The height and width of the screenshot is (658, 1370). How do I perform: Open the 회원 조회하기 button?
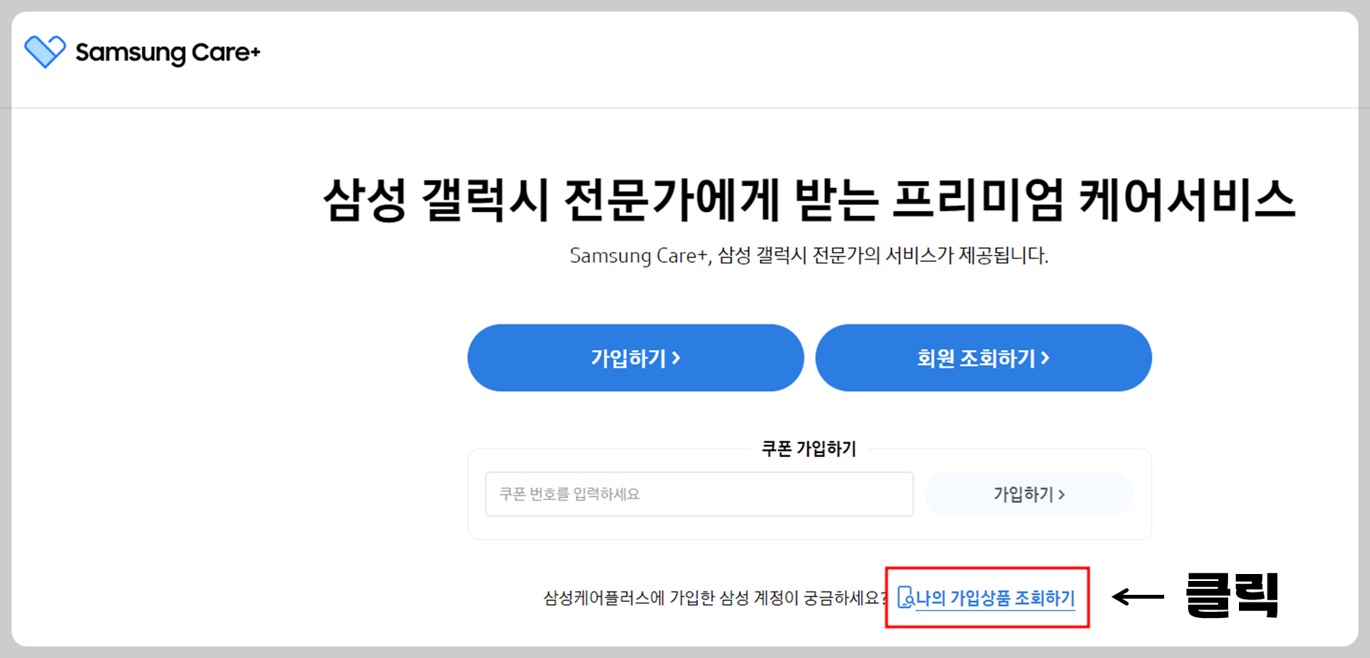click(x=983, y=358)
